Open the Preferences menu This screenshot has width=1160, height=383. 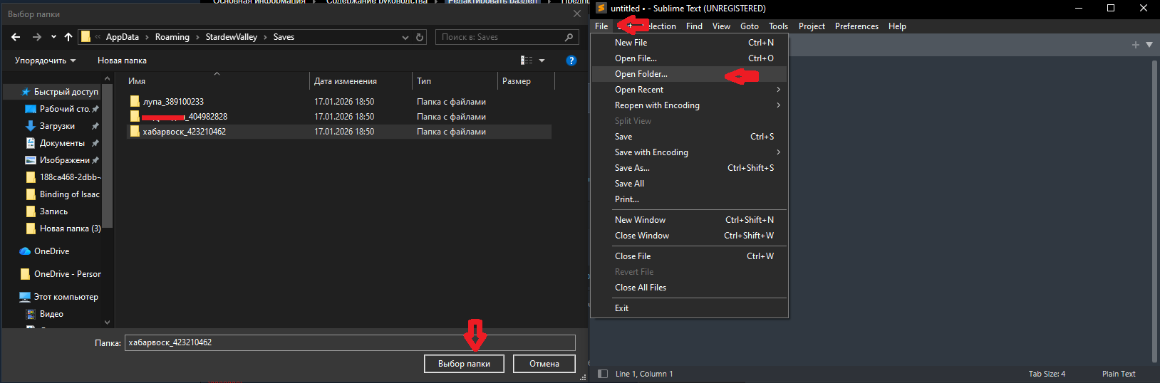[x=856, y=26]
